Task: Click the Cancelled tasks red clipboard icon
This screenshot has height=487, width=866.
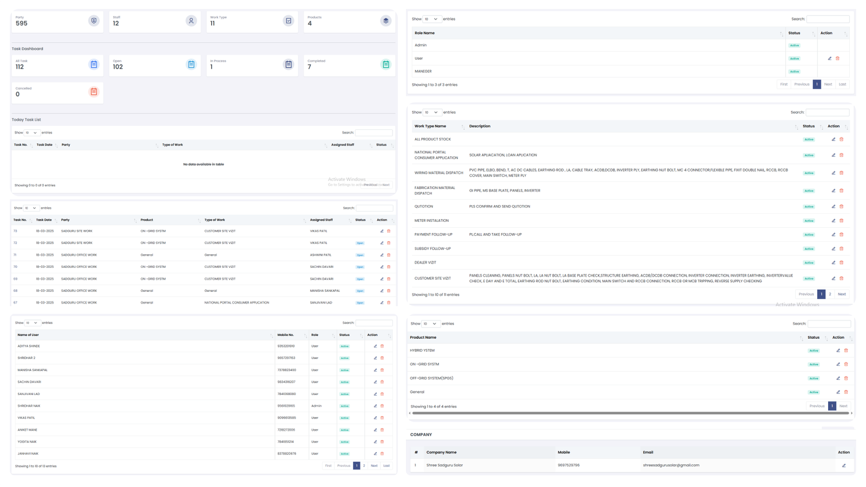Action: point(94,92)
